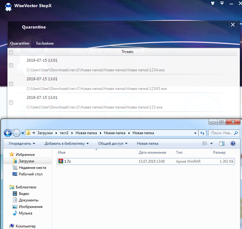Open Explorer help question mark icon
The width and height of the screenshot is (242, 229).
click(x=233, y=143)
